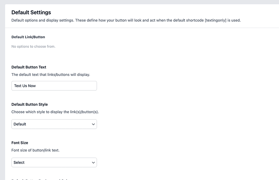Open the Font Size 'Select' dropdown
The width and height of the screenshot is (279, 180).
click(x=54, y=162)
